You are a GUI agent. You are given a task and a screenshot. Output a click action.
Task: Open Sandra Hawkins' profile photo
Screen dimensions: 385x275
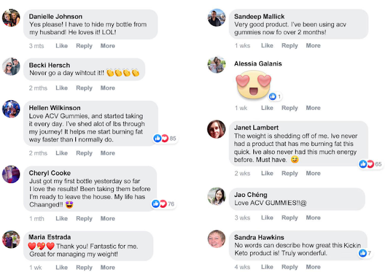(x=217, y=239)
